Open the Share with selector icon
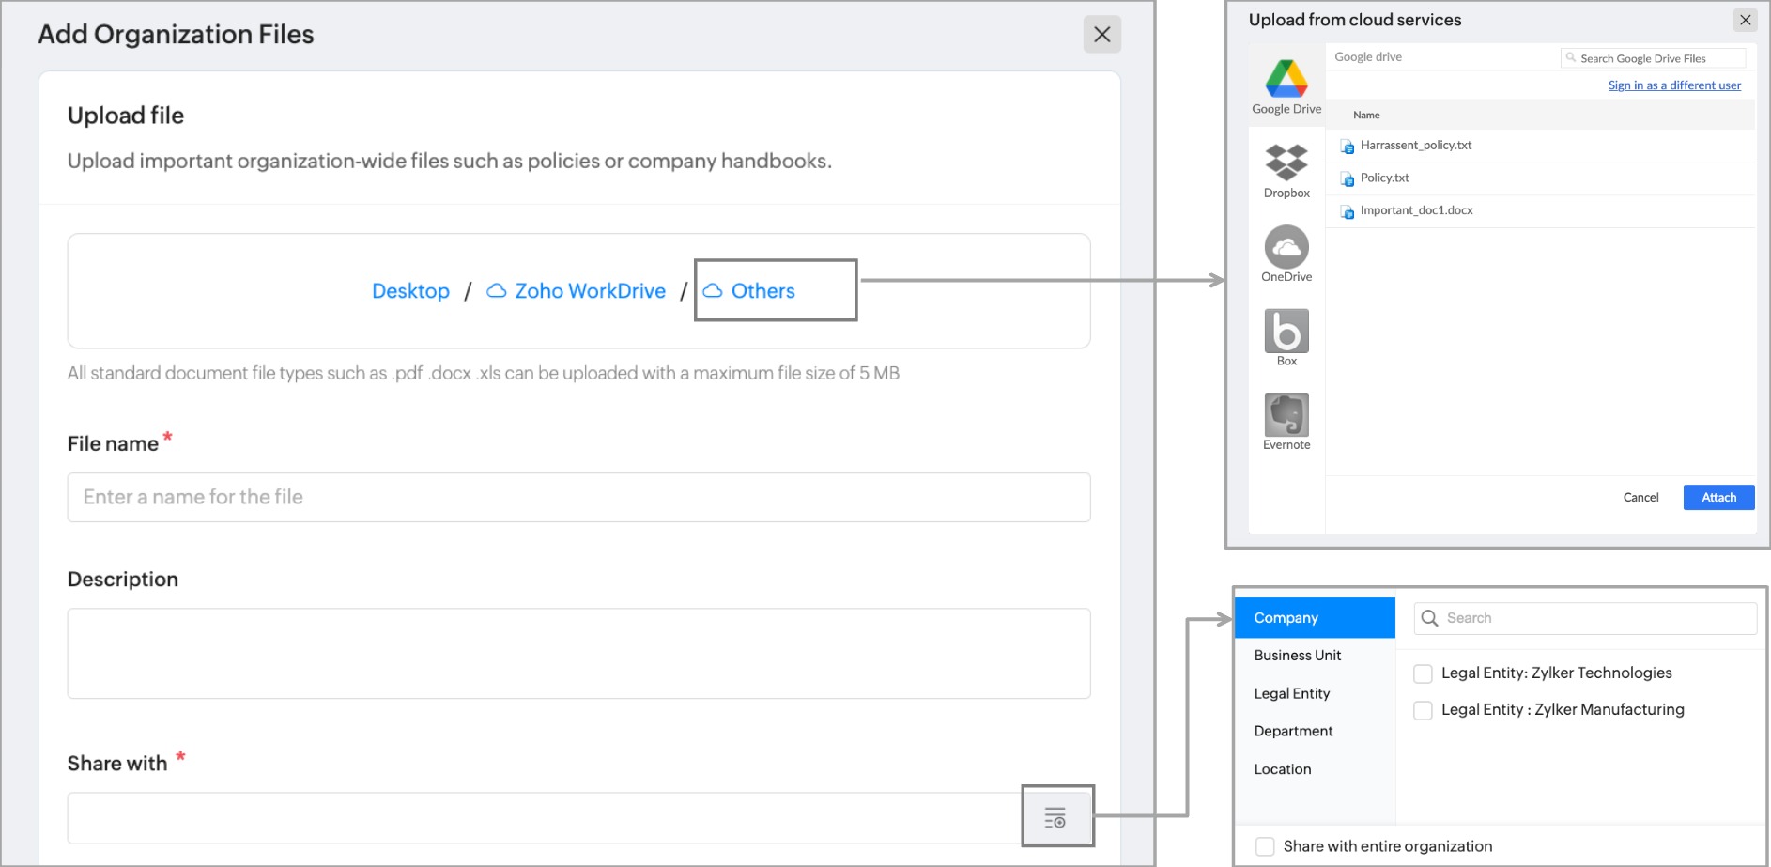The height and width of the screenshot is (867, 1771). click(1055, 817)
